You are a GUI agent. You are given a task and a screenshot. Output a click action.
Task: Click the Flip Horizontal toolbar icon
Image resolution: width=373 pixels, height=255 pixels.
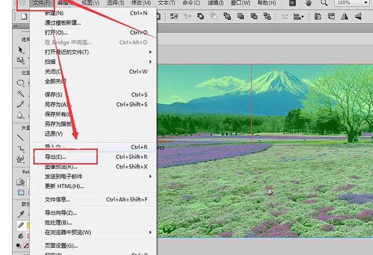[344, 16]
